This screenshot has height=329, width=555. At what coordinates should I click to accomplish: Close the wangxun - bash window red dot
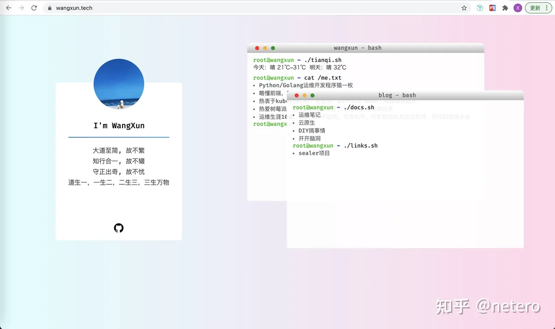point(257,48)
